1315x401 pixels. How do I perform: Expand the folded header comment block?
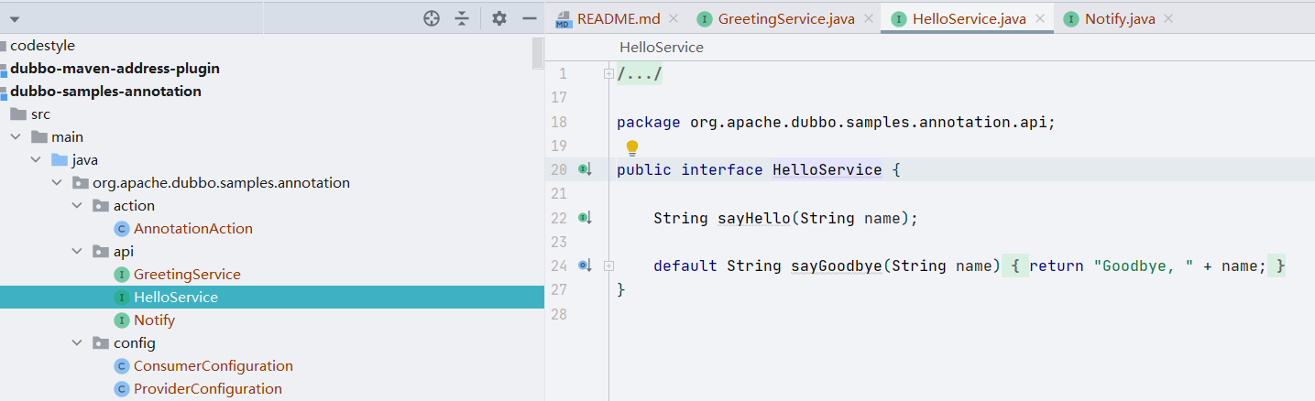pyautogui.click(x=608, y=74)
